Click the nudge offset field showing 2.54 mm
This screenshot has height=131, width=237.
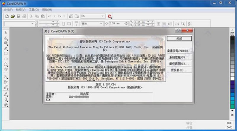point(117,24)
